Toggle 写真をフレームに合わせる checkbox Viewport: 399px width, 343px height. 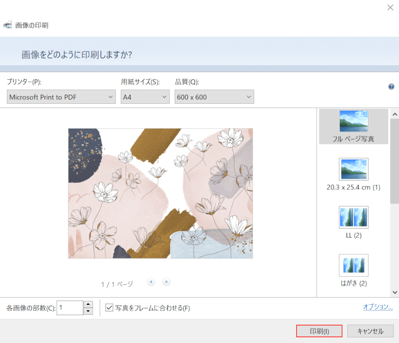pyautogui.click(x=110, y=307)
